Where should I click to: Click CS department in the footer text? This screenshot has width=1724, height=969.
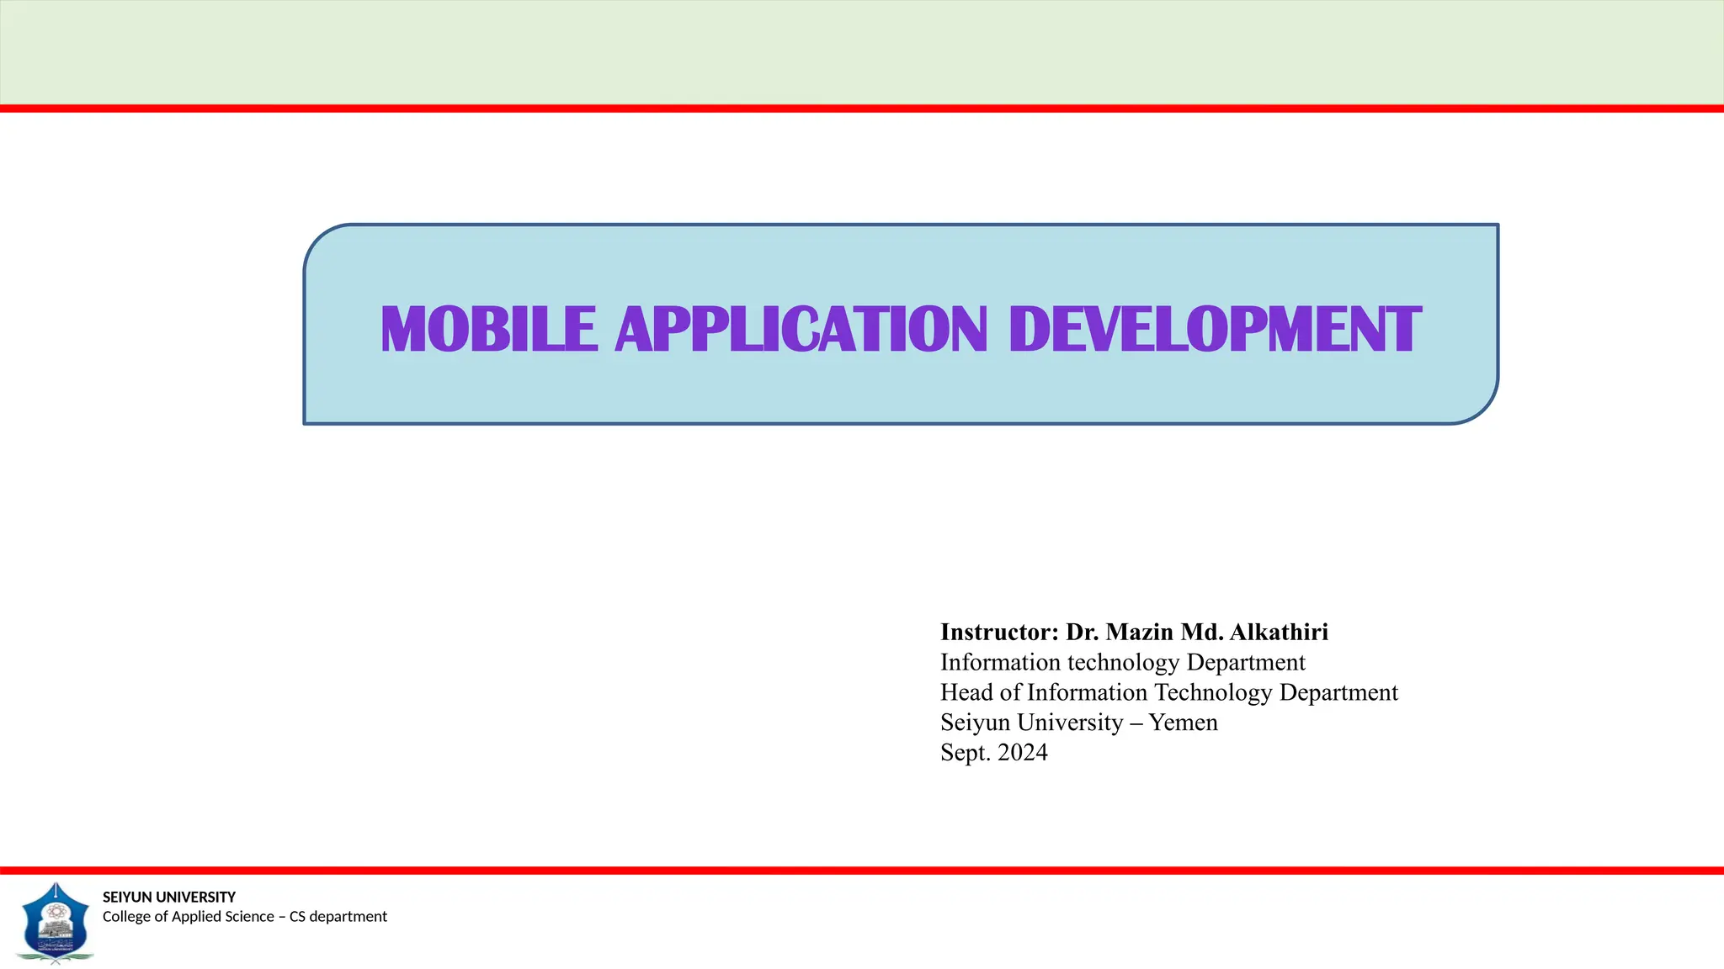click(x=338, y=917)
